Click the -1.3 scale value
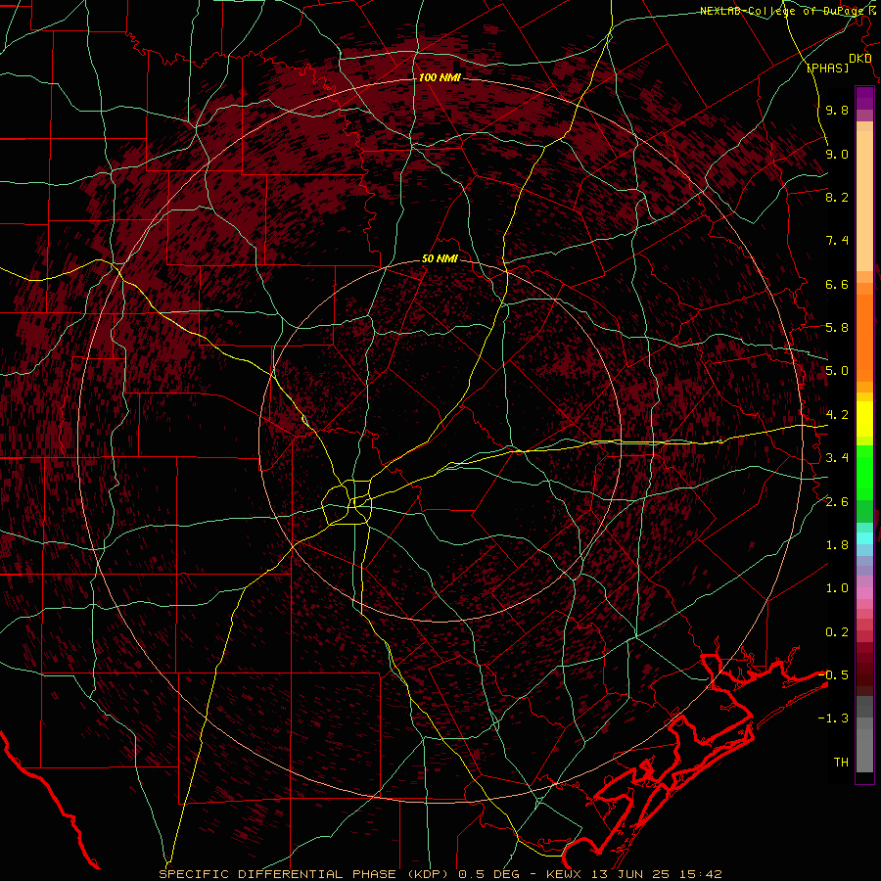 tap(834, 719)
